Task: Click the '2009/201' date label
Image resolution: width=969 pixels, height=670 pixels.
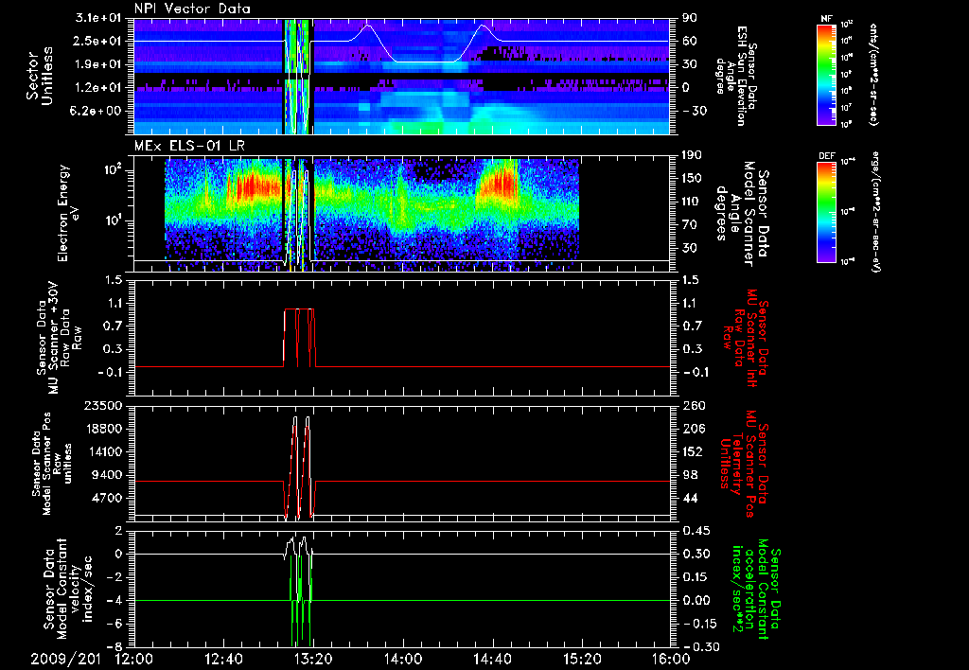Action: coord(65,660)
